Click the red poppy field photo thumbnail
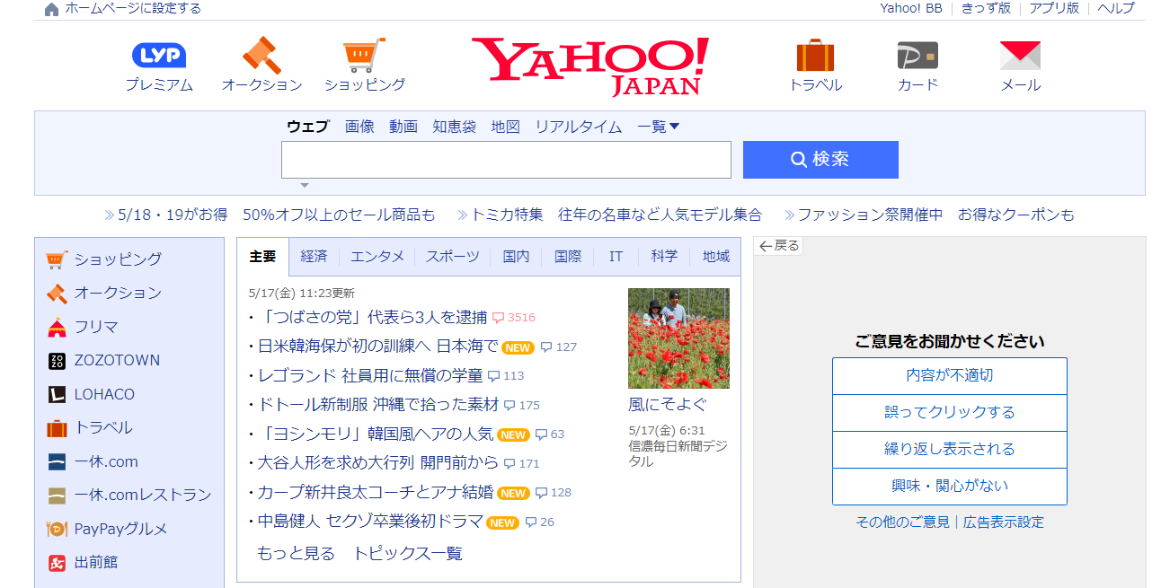 click(x=678, y=338)
